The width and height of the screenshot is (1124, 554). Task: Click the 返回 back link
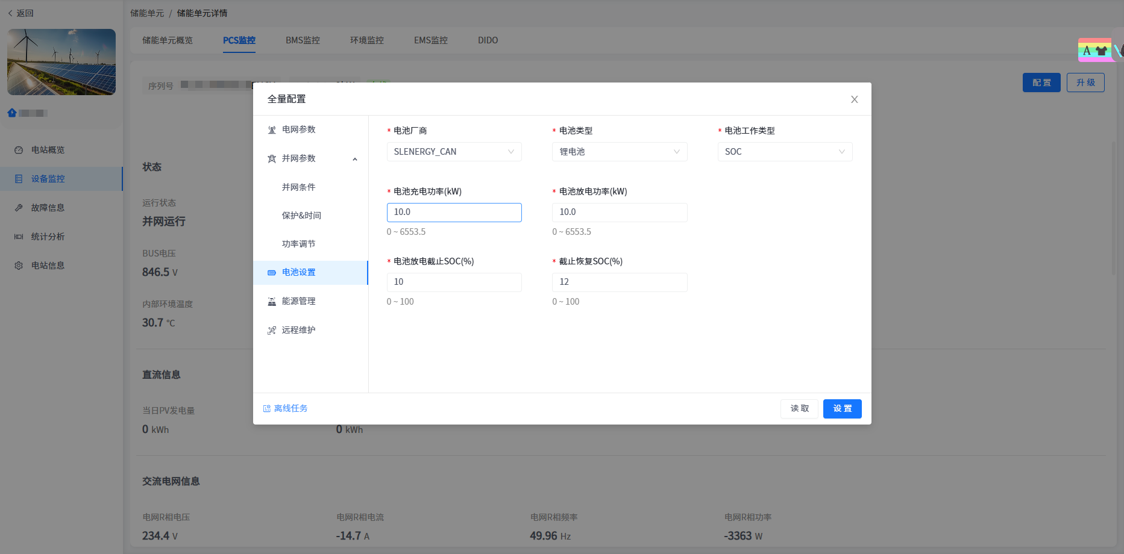[x=21, y=13]
